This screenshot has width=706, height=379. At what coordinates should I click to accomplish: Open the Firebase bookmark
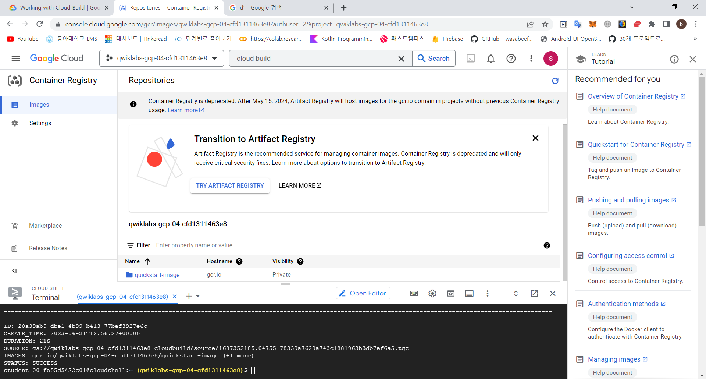[448, 39]
